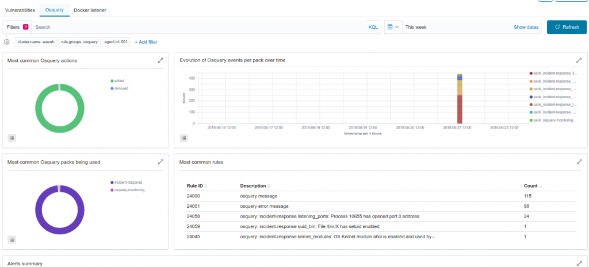
Task: Expand the Most common Osquery actions panel
Action: coord(160,60)
